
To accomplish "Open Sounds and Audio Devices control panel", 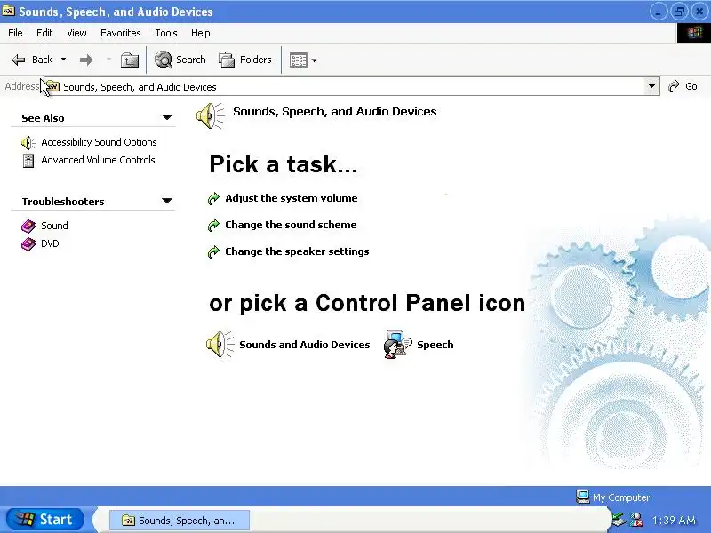I will pyautogui.click(x=305, y=345).
